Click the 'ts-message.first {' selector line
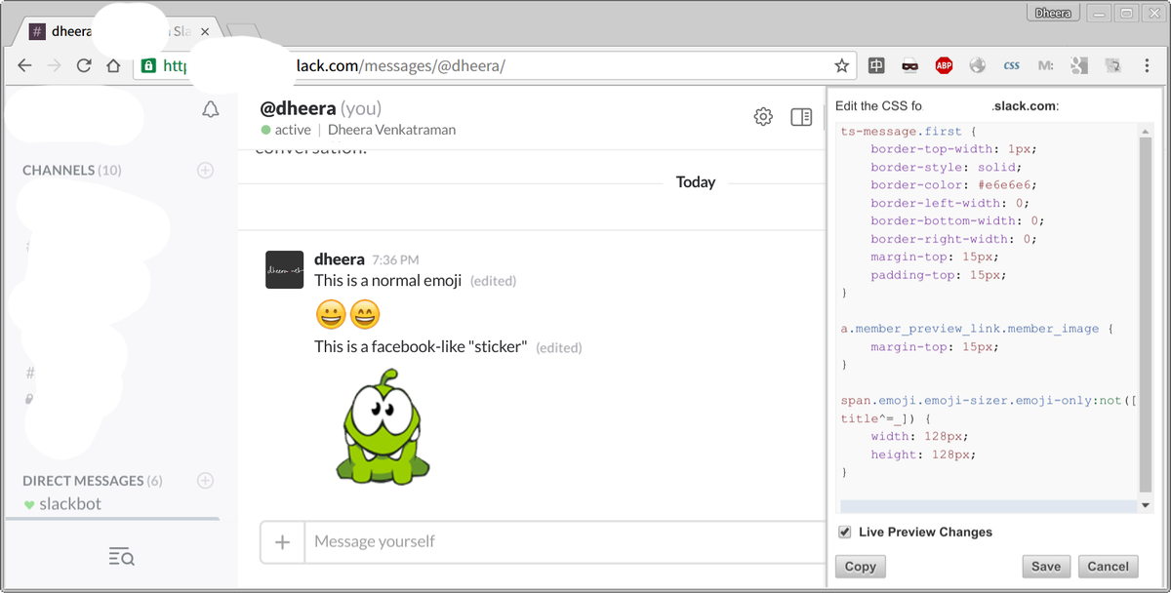Screen dimensions: 1171x593 tap(909, 132)
